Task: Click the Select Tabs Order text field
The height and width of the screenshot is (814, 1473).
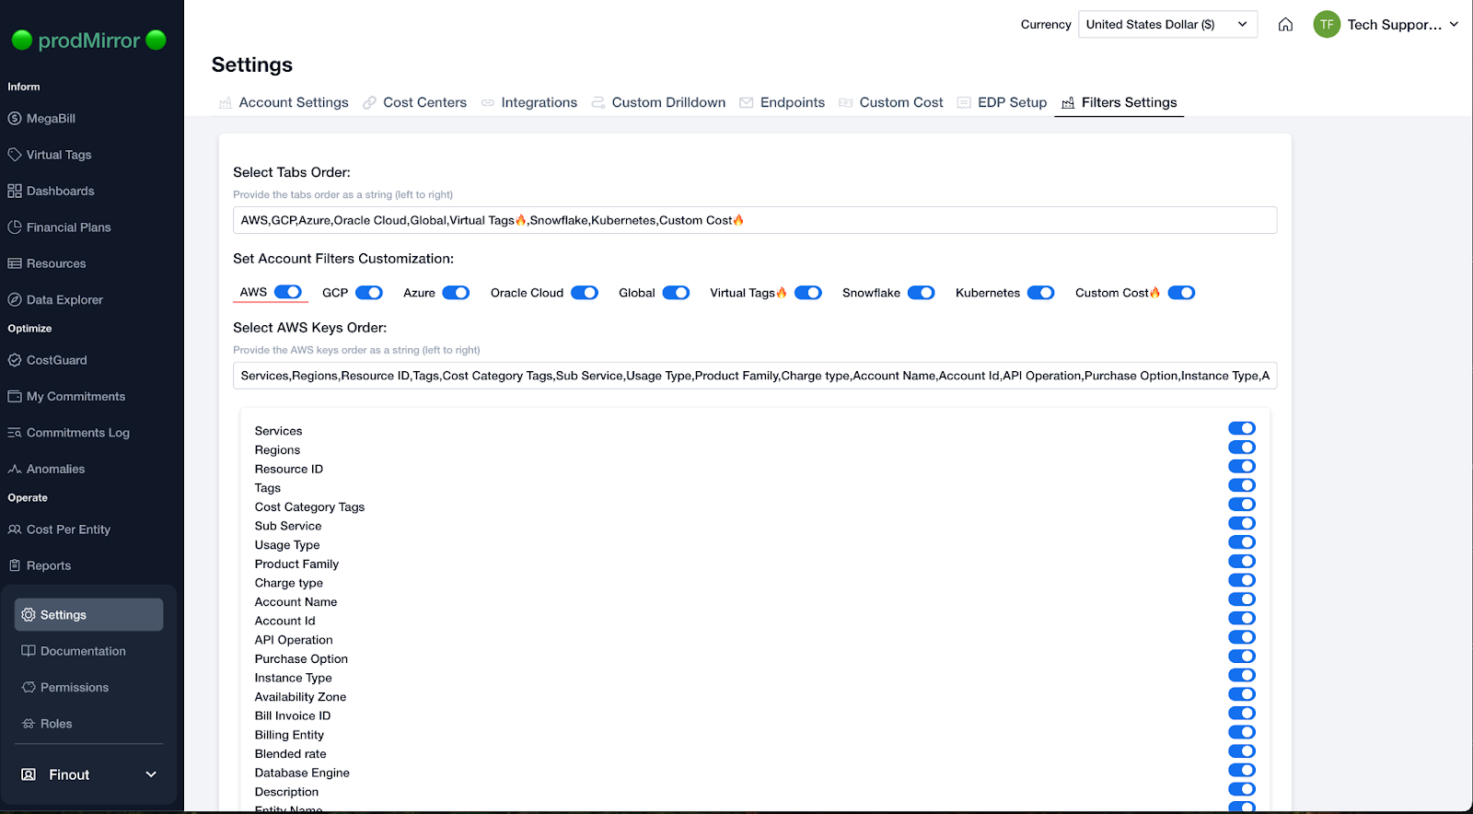Action: [x=754, y=221]
